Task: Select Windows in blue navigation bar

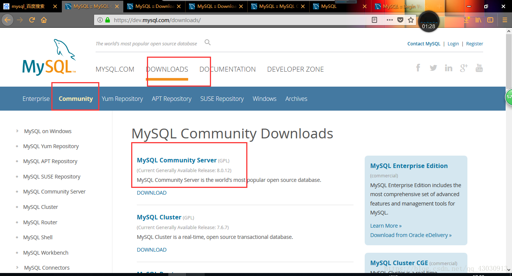Action: click(265, 99)
